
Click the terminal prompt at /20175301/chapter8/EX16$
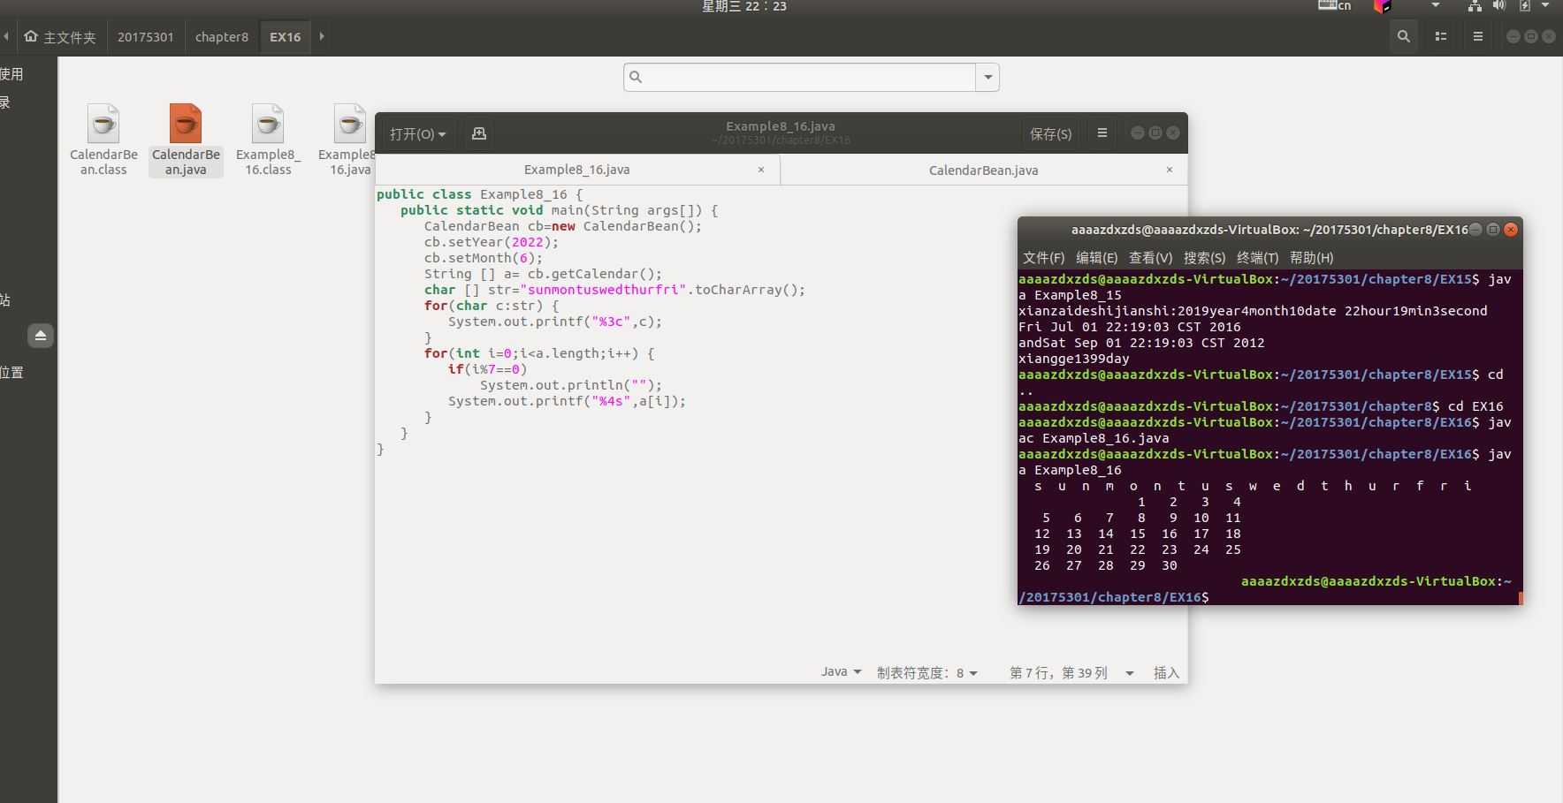(x=1113, y=597)
